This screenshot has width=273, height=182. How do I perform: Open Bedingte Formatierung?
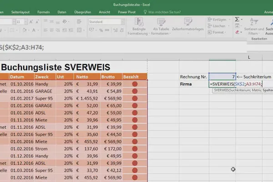click(139, 26)
